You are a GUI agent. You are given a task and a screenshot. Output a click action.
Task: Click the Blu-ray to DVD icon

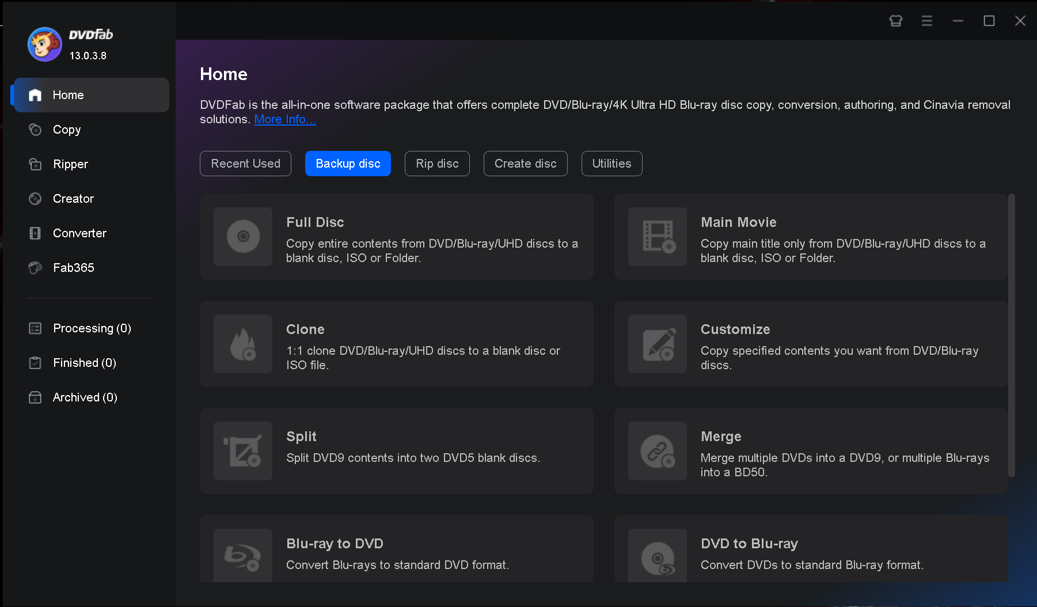click(243, 556)
